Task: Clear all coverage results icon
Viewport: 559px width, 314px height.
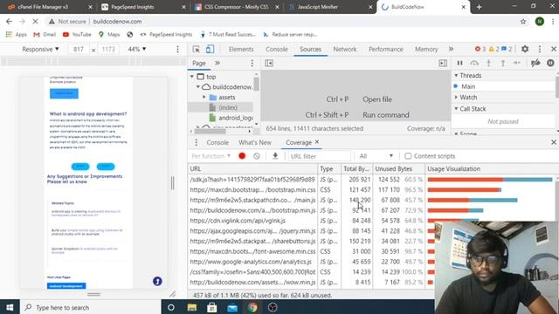Action: coord(256,156)
